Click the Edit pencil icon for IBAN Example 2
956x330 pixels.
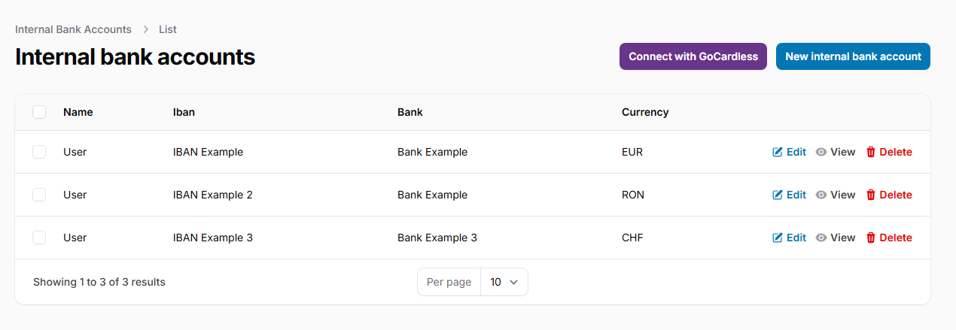point(778,195)
